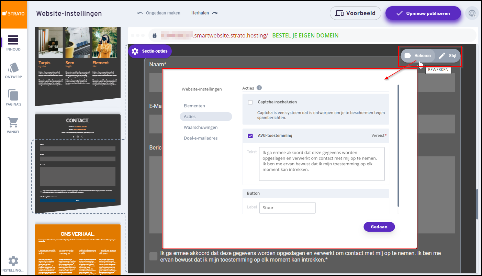Click Opnieuw publiceren button
Viewport: 482px width, 276px height.
[x=423, y=13]
